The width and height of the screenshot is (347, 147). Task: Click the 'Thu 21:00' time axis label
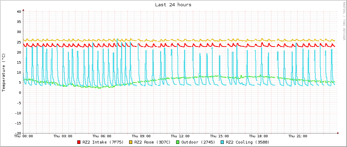[298, 136]
